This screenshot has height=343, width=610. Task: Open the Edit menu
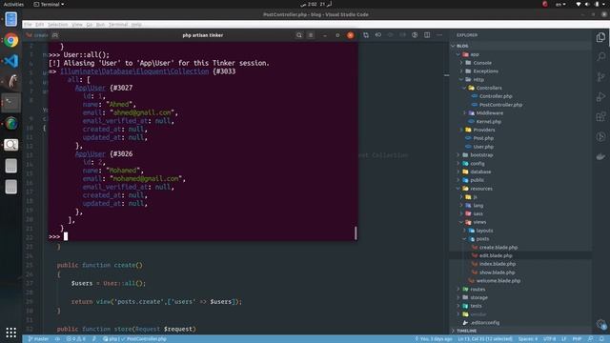tap(40, 25)
